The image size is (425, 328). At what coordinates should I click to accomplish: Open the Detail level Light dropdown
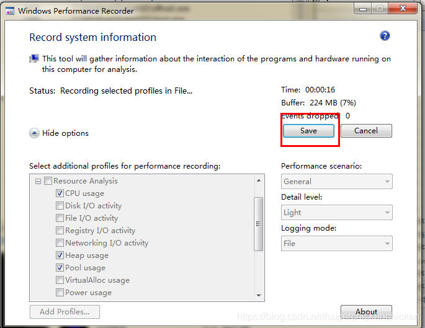point(337,213)
